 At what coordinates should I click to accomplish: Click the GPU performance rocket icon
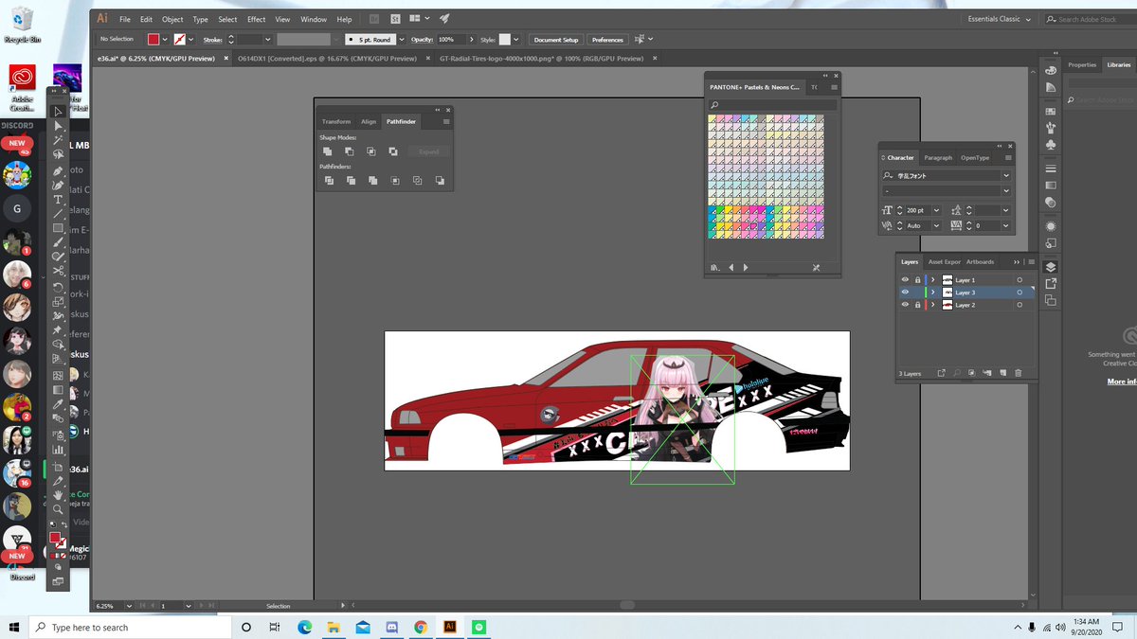(x=444, y=19)
